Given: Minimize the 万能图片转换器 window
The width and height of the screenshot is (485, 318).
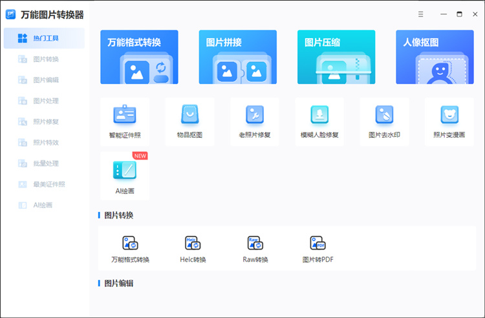Looking at the screenshot, I should pos(444,14).
